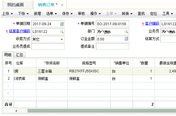This screenshot has width=176, height=116.
Task: Open the 客户编码 link
Action: pos(152,23)
